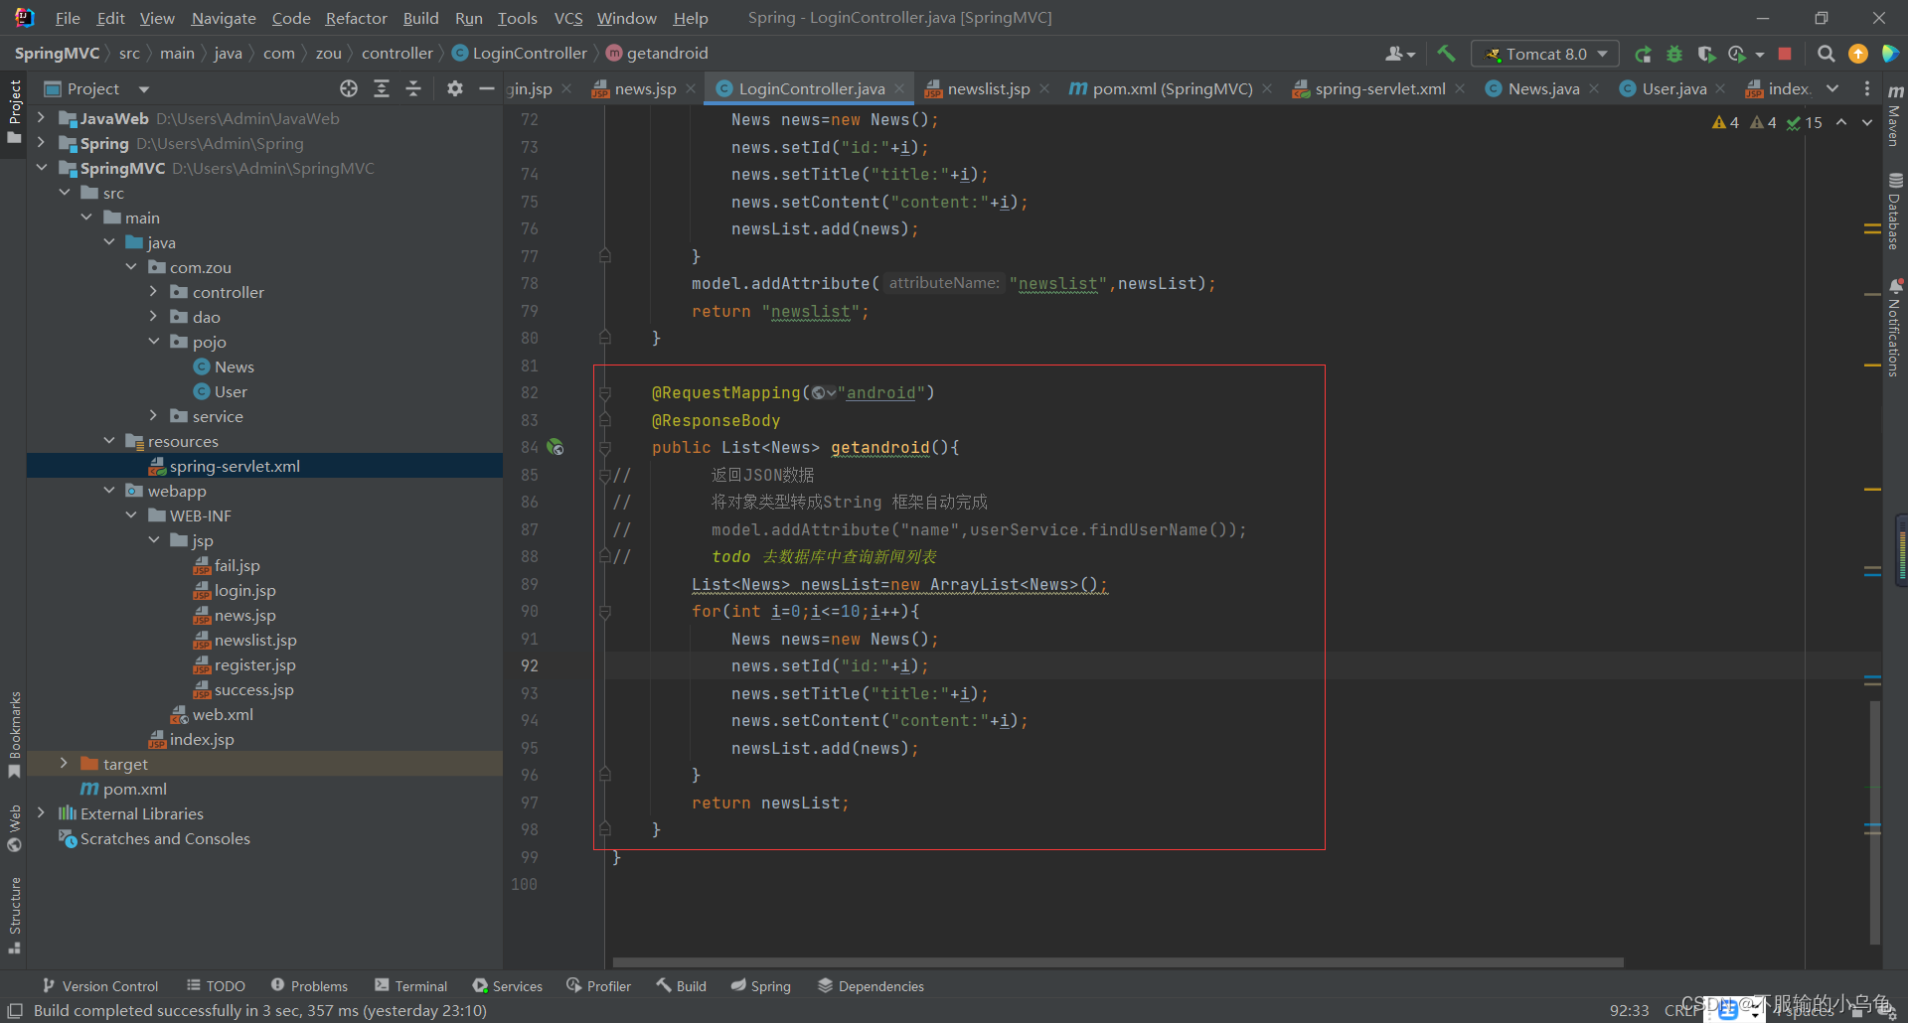The image size is (1908, 1023).
Task: Collapse the resources folder
Action: click(108, 441)
